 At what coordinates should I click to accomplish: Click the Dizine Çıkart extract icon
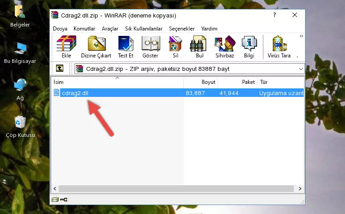click(96, 46)
